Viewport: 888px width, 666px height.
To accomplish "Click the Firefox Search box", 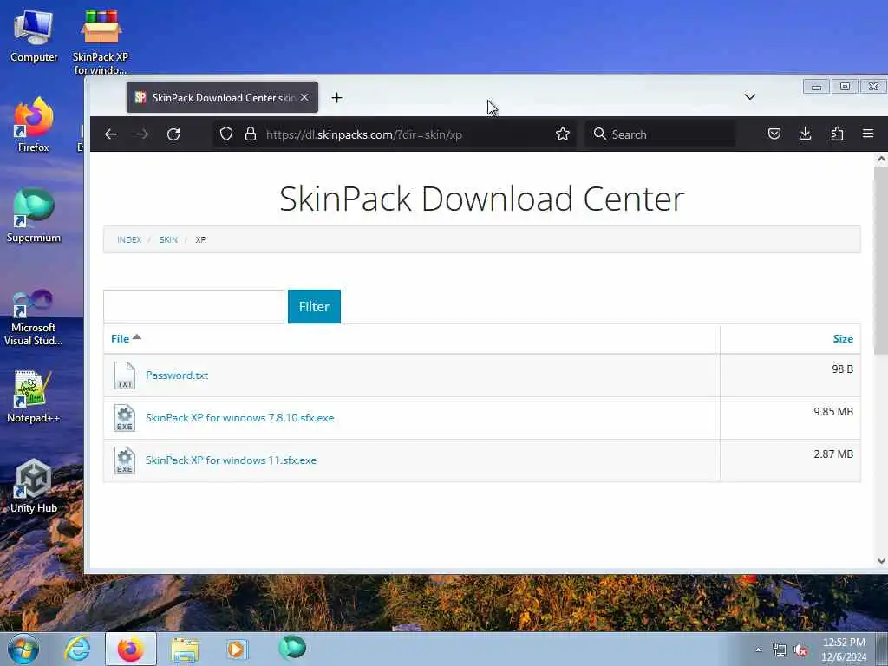I will (x=660, y=134).
